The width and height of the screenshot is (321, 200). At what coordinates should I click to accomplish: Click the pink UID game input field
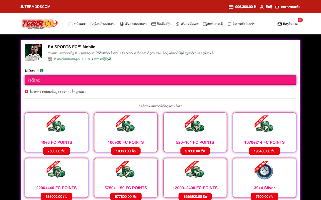tap(160, 80)
